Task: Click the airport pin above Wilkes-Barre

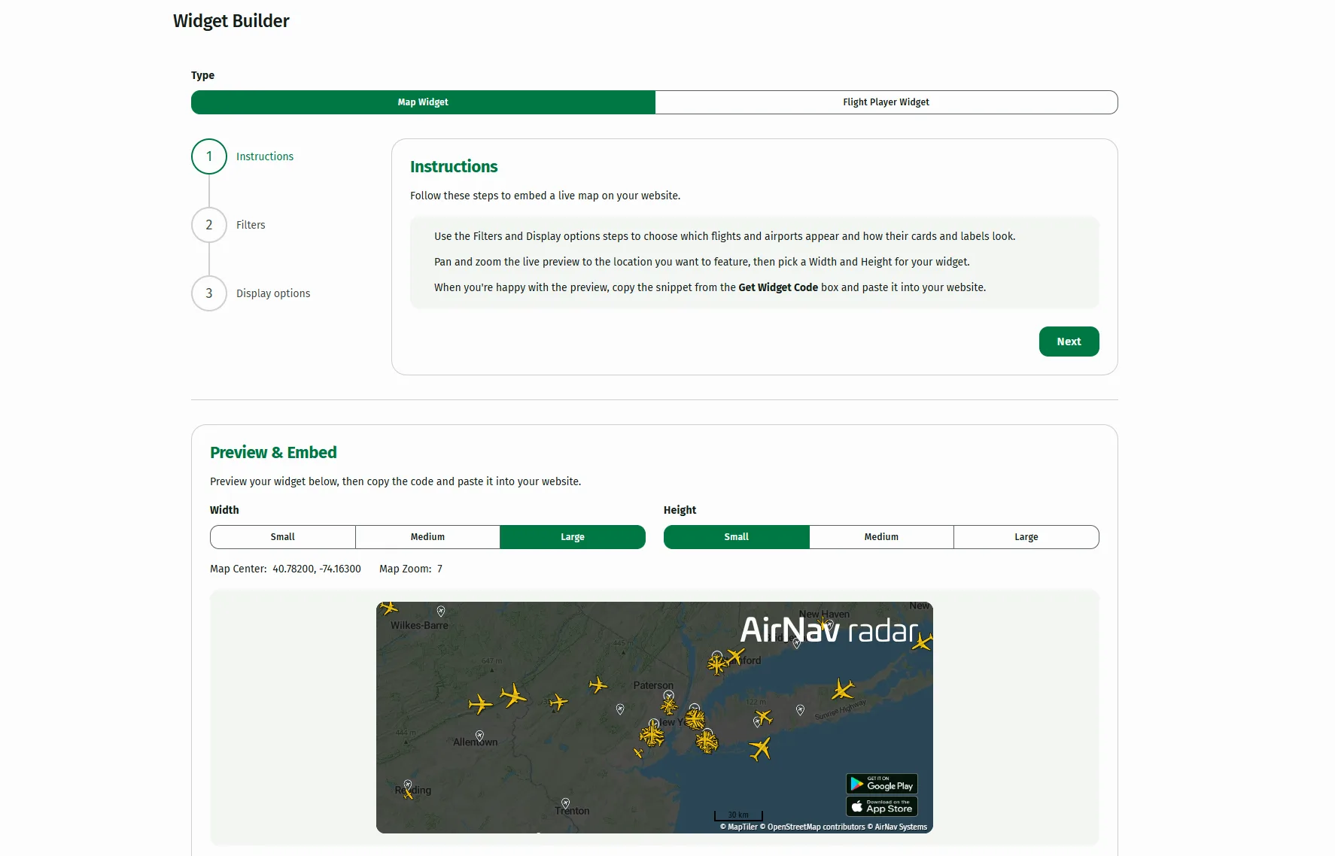Action: (441, 611)
